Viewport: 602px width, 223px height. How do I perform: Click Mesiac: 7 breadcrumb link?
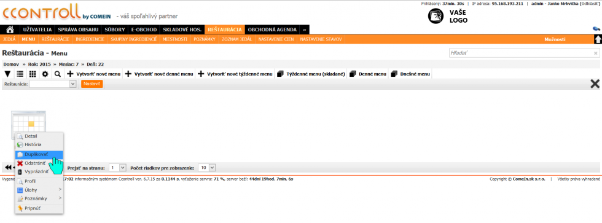[x=69, y=64]
